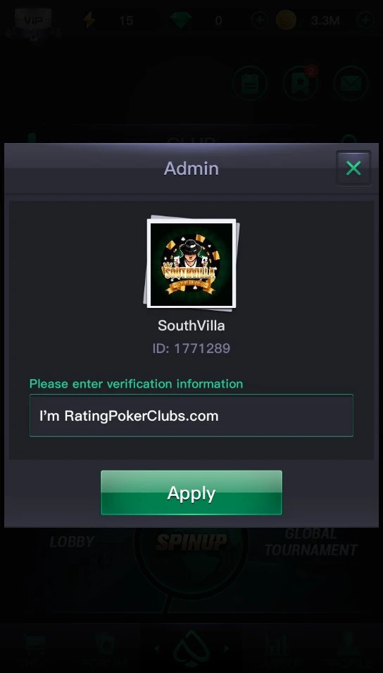Select the LOBBY option

click(x=72, y=542)
